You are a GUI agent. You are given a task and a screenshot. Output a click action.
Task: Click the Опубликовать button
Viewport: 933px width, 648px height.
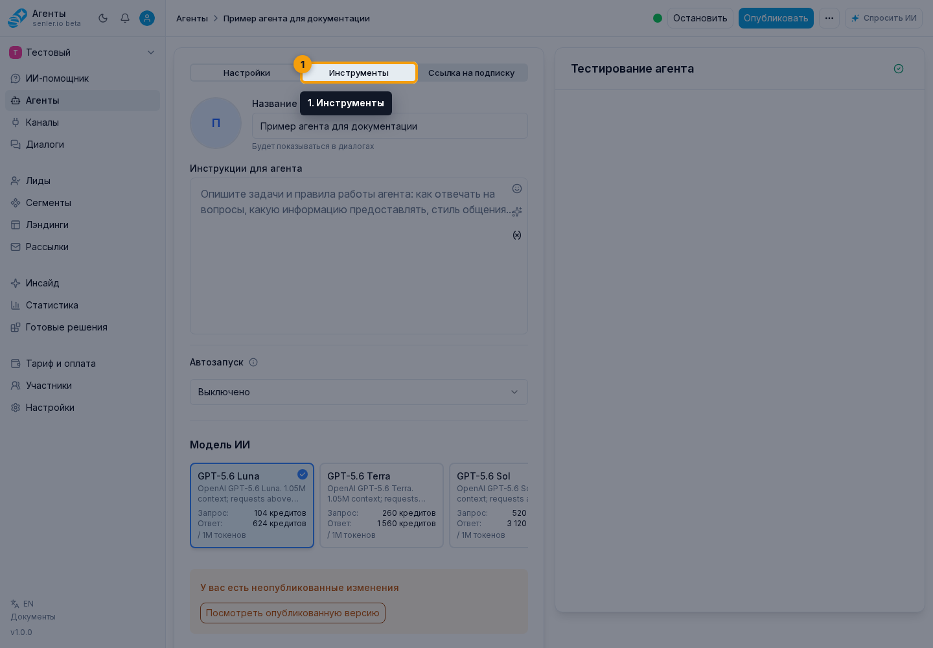(776, 18)
